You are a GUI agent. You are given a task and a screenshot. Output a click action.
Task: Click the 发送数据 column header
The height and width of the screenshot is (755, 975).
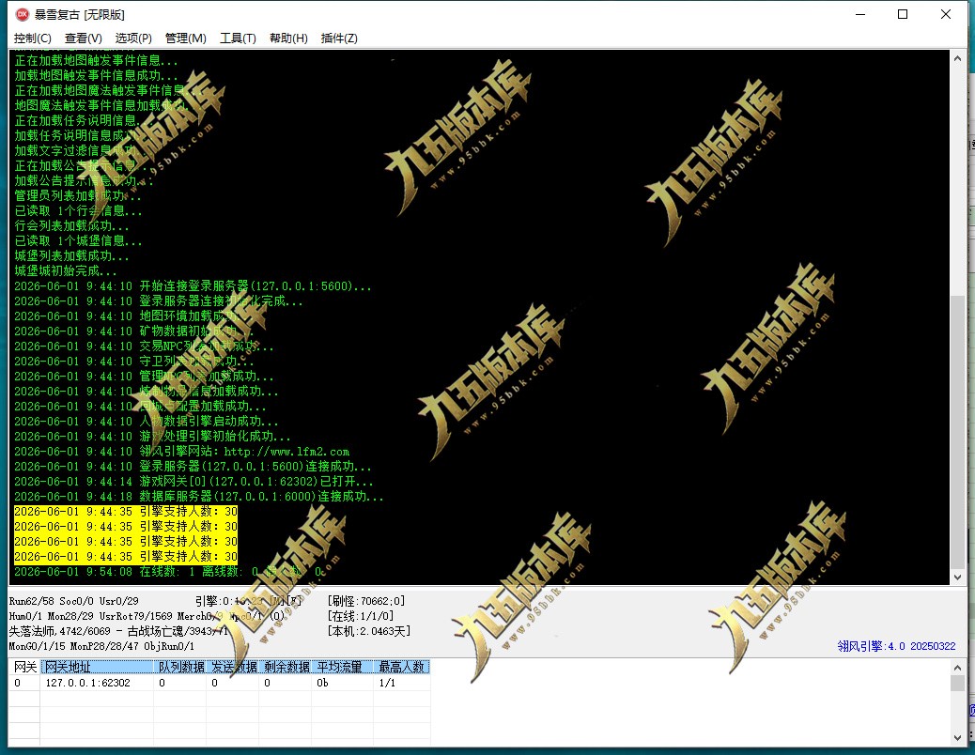tap(233, 667)
